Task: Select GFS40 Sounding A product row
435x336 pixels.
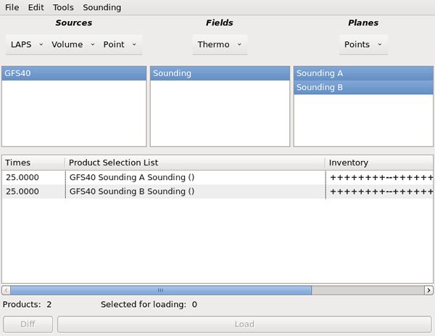Action: pyautogui.click(x=217, y=177)
